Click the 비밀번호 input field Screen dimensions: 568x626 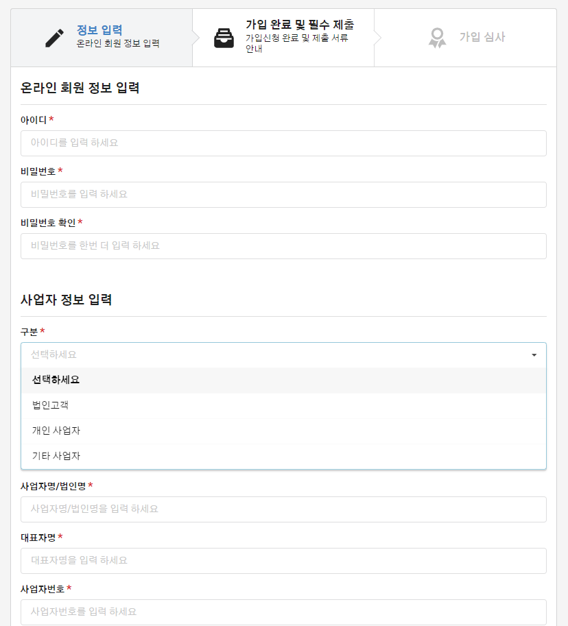(x=283, y=195)
